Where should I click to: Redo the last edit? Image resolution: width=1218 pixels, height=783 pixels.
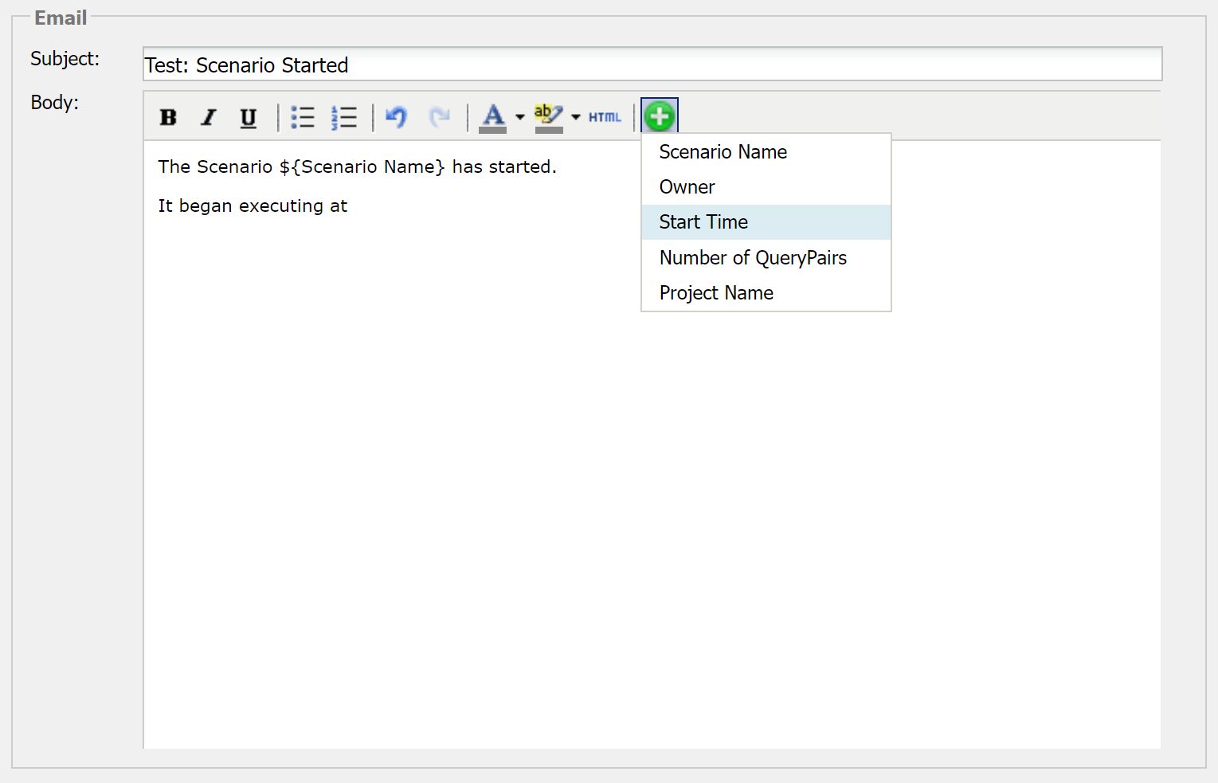coord(439,117)
